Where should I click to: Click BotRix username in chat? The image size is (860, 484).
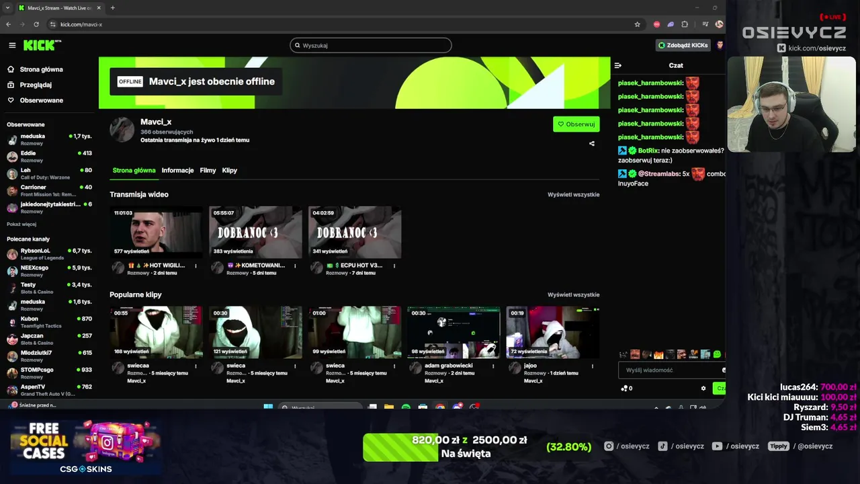click(x=648, y=151)
